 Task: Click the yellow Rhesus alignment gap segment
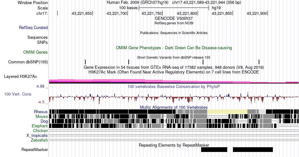227,112
